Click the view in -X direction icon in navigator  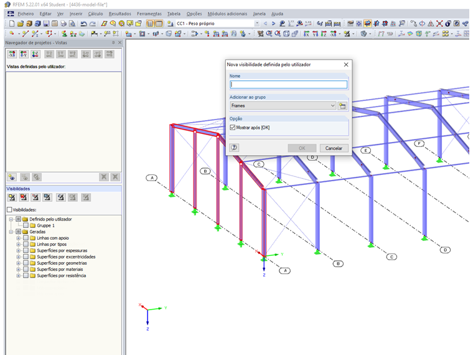12,54
